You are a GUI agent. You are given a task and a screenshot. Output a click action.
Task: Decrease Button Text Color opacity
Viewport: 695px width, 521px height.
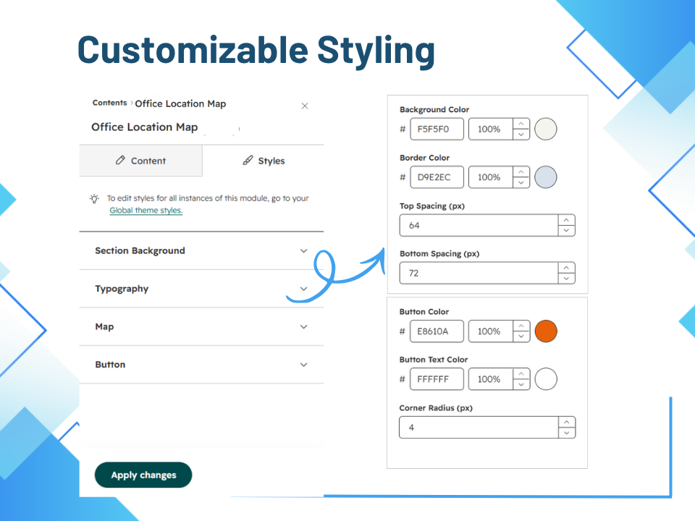point(521,384)
